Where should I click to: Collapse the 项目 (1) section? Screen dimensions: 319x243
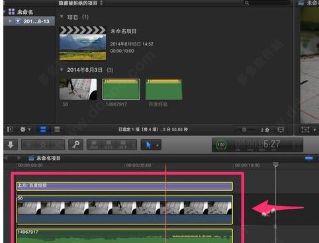click(x=62, y=17)
